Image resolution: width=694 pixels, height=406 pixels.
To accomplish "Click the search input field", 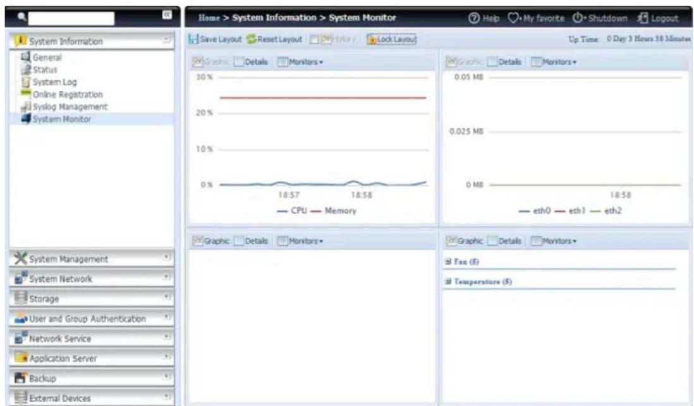I will tap(71, 18).
